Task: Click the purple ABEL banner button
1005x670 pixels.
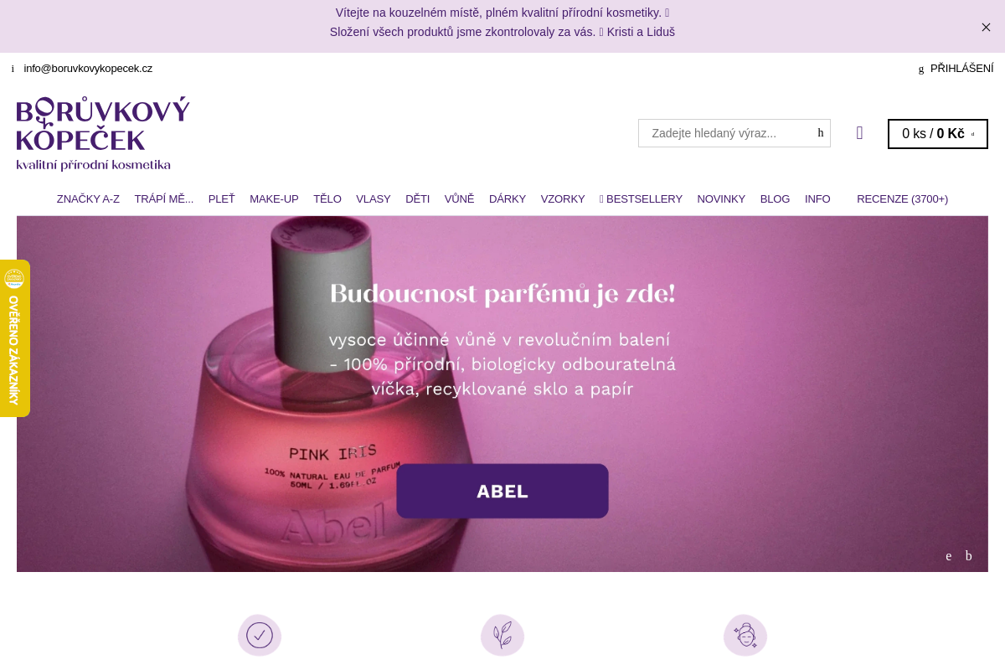Action: tap(502, 491)
